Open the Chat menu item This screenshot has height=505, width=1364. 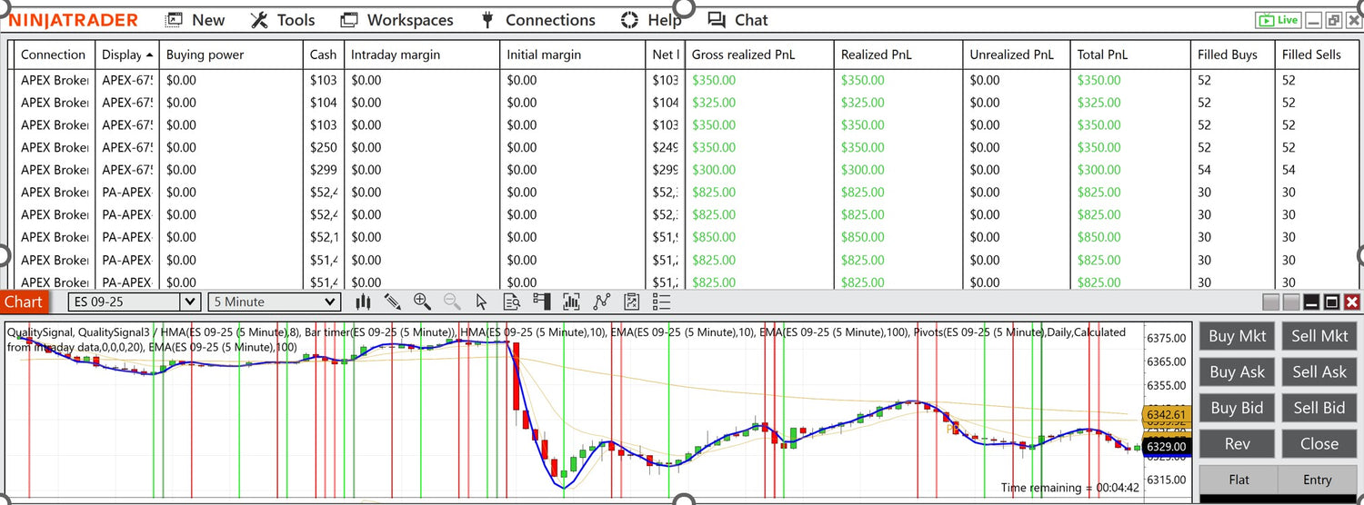click(x=737, y=20)
